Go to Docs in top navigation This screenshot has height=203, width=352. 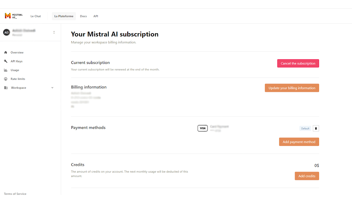click(83, 16)
